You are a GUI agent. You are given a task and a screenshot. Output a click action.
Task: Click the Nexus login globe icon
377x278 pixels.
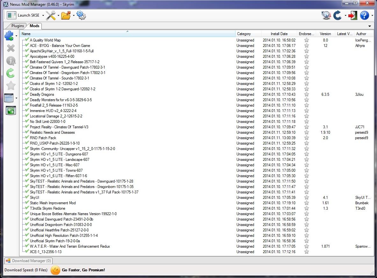tap(326, 15)
